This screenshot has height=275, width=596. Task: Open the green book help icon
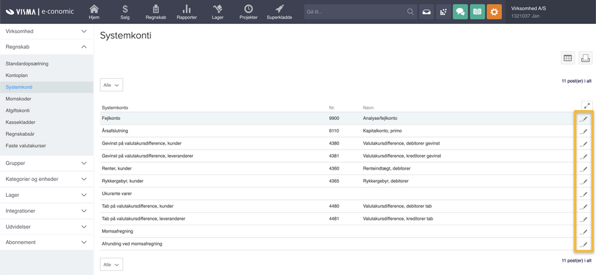point(477,12)
